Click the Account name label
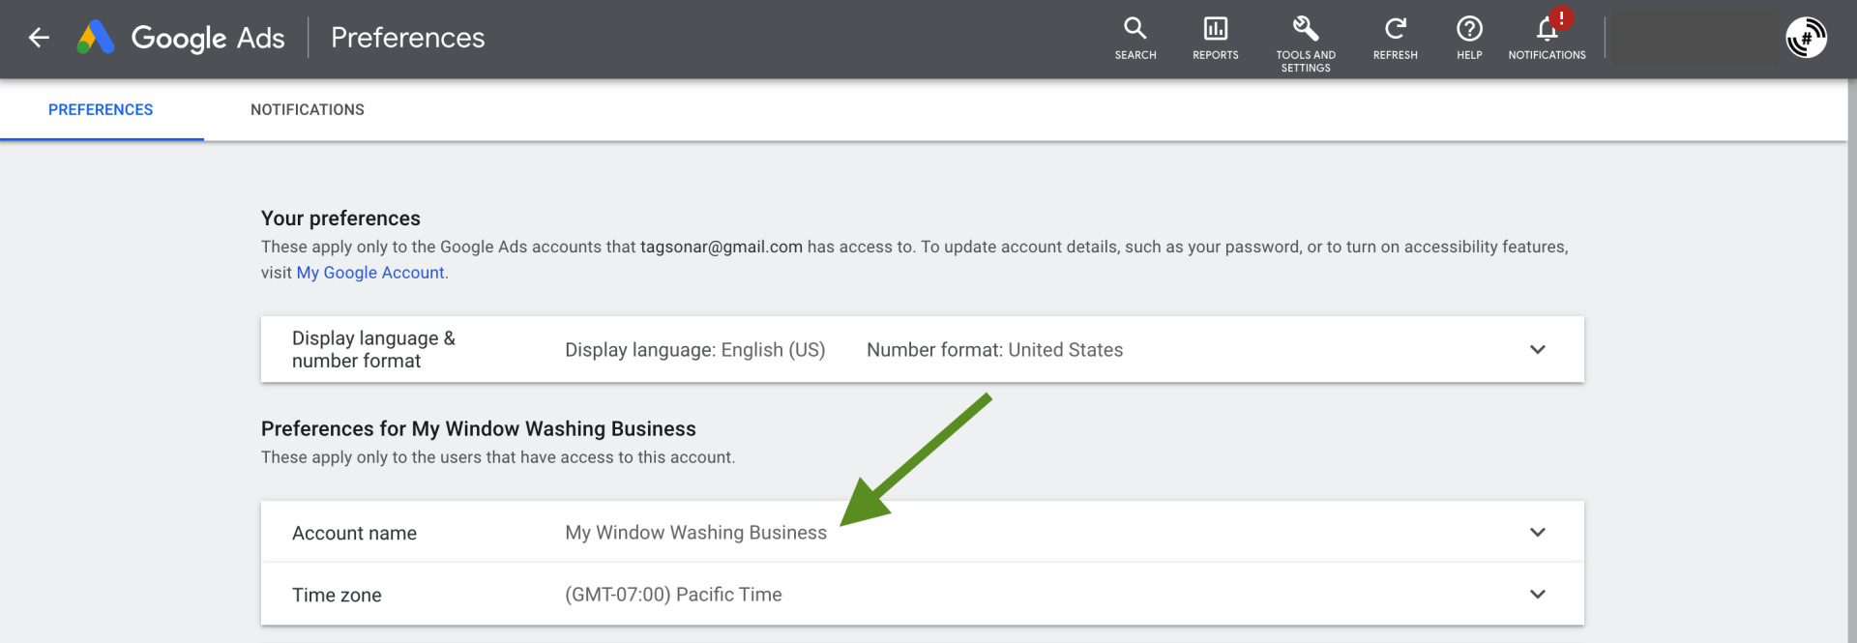The height and width of the screenshot is (643, 1857). [x=354, y=534]
